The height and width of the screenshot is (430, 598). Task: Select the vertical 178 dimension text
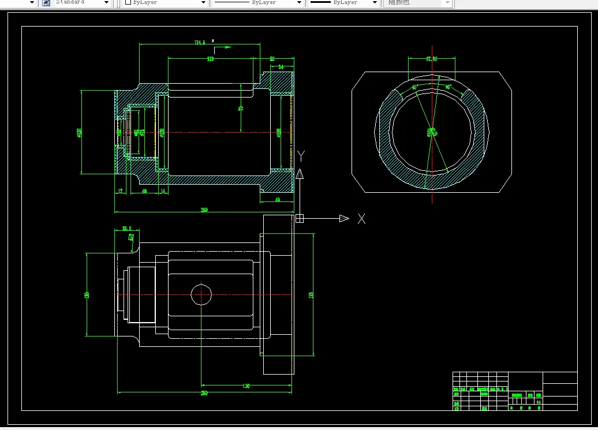tap(311, 295)
